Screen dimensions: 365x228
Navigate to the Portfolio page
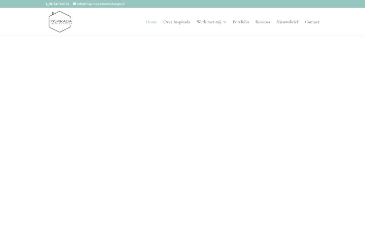[x=241, y=22]
